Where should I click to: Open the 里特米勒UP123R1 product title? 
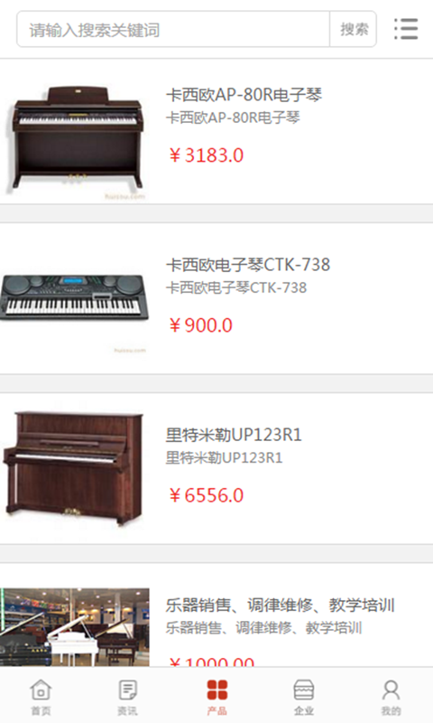pos(234,435)
